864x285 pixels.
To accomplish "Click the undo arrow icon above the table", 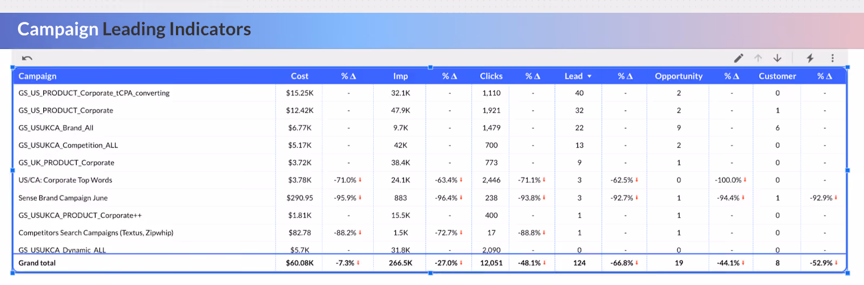I will (27, 58).
